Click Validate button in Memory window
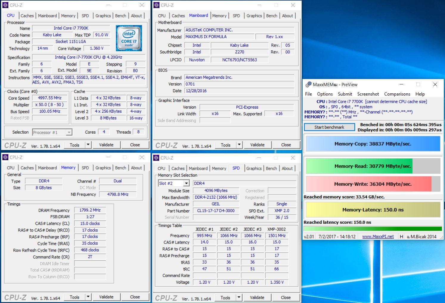 point(106,297)
